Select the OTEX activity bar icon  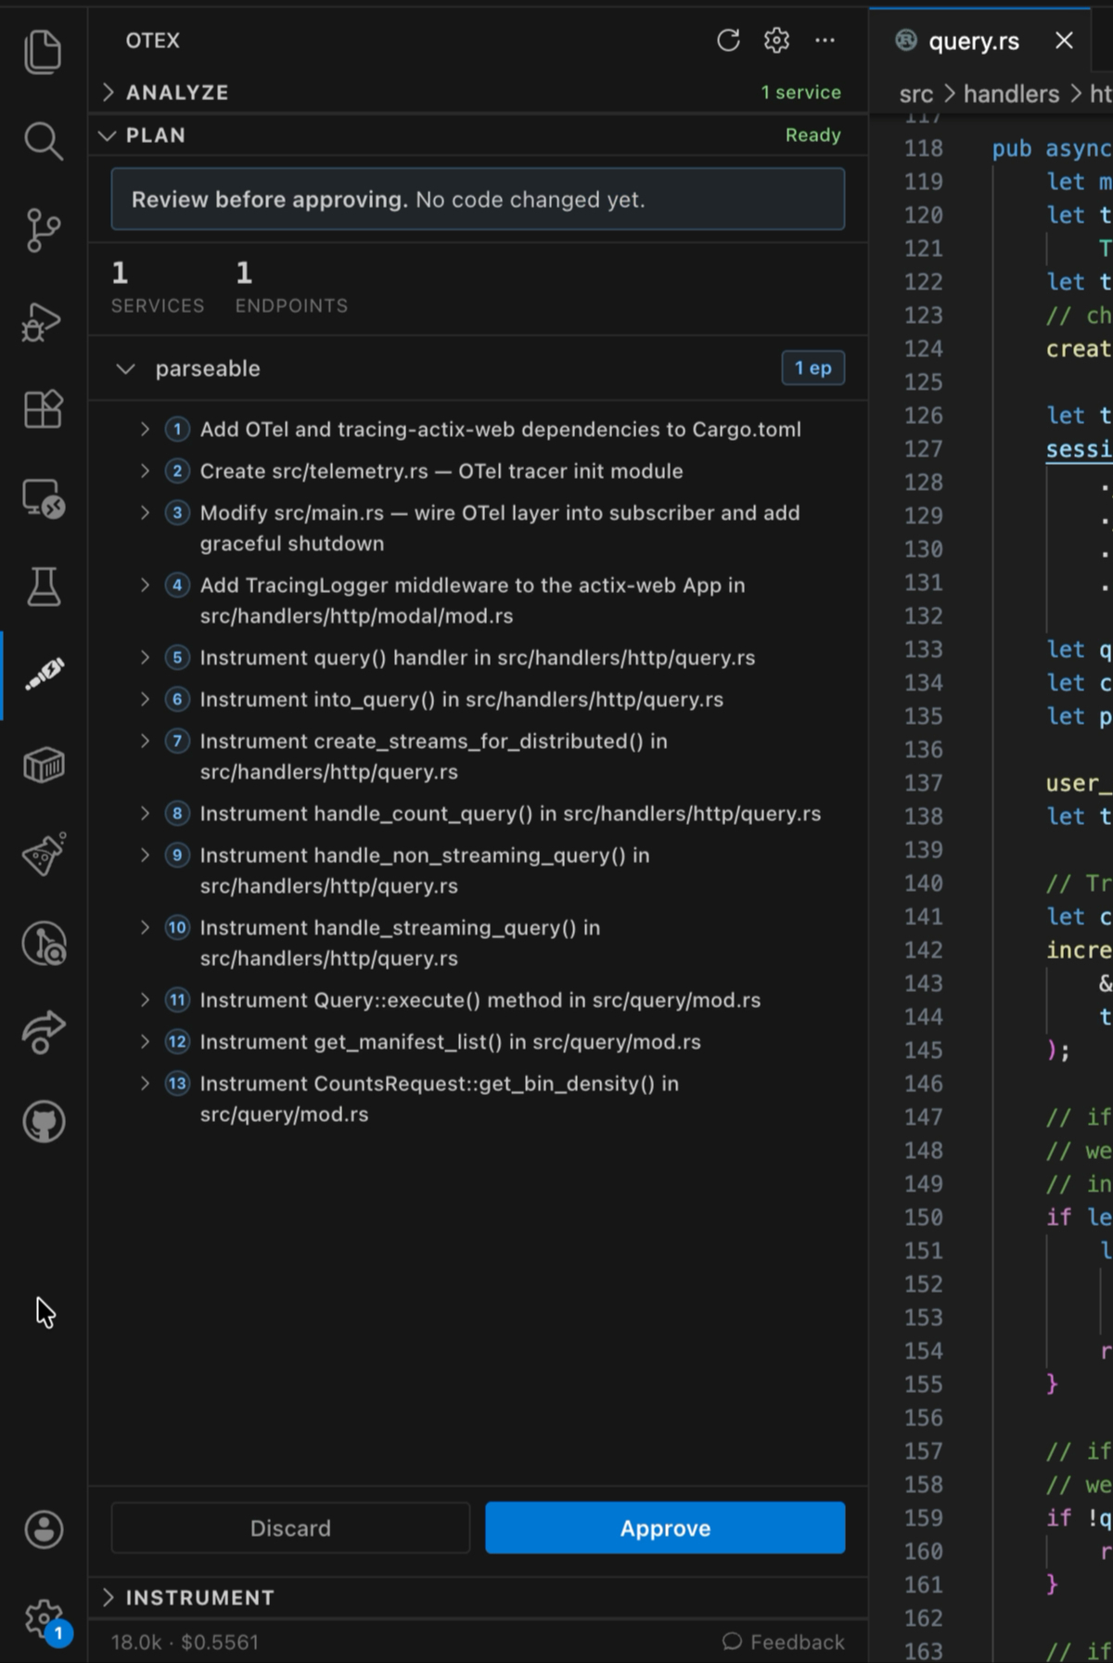43,675
